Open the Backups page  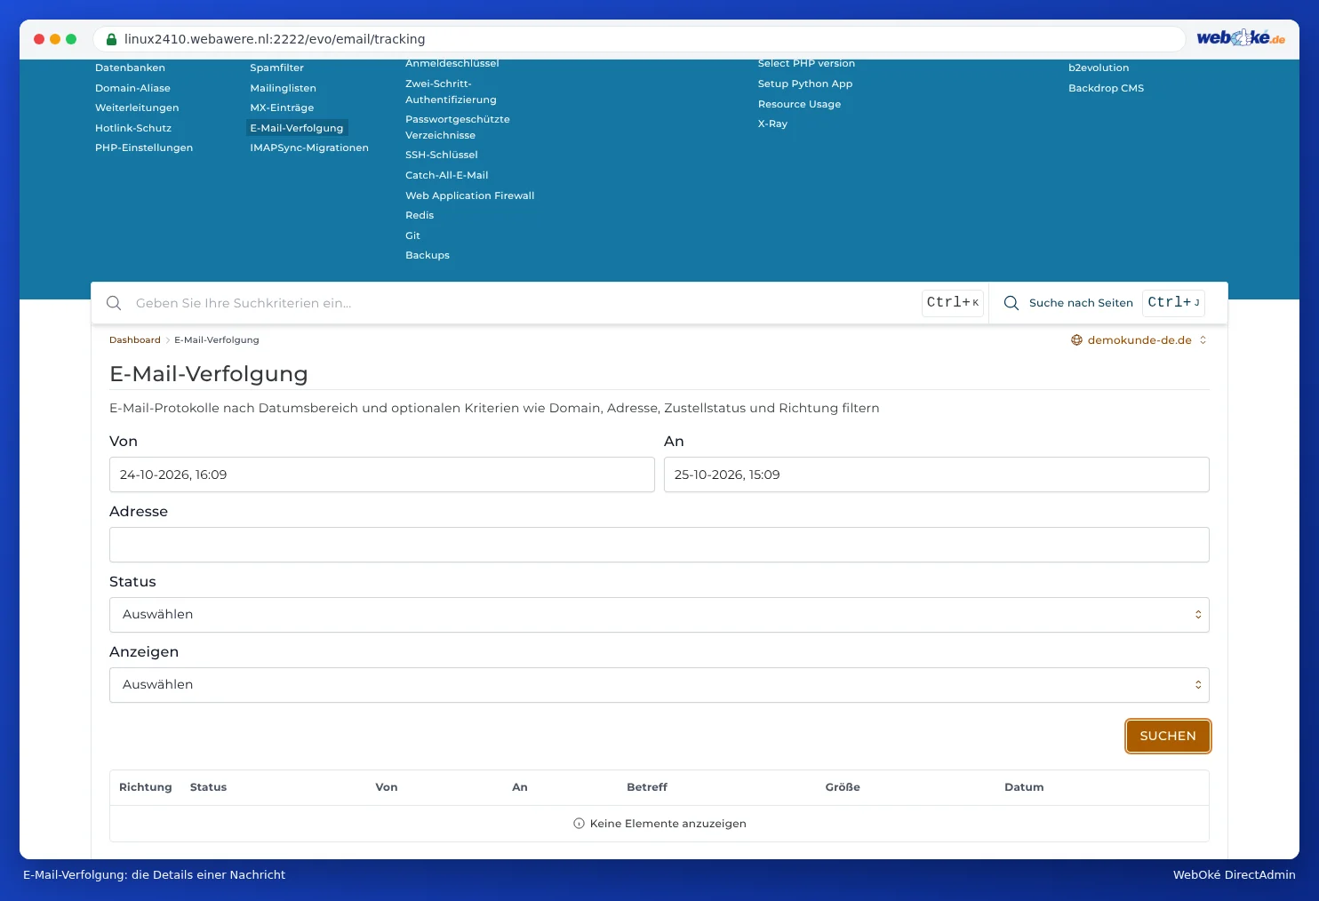[x=428, y=255]
